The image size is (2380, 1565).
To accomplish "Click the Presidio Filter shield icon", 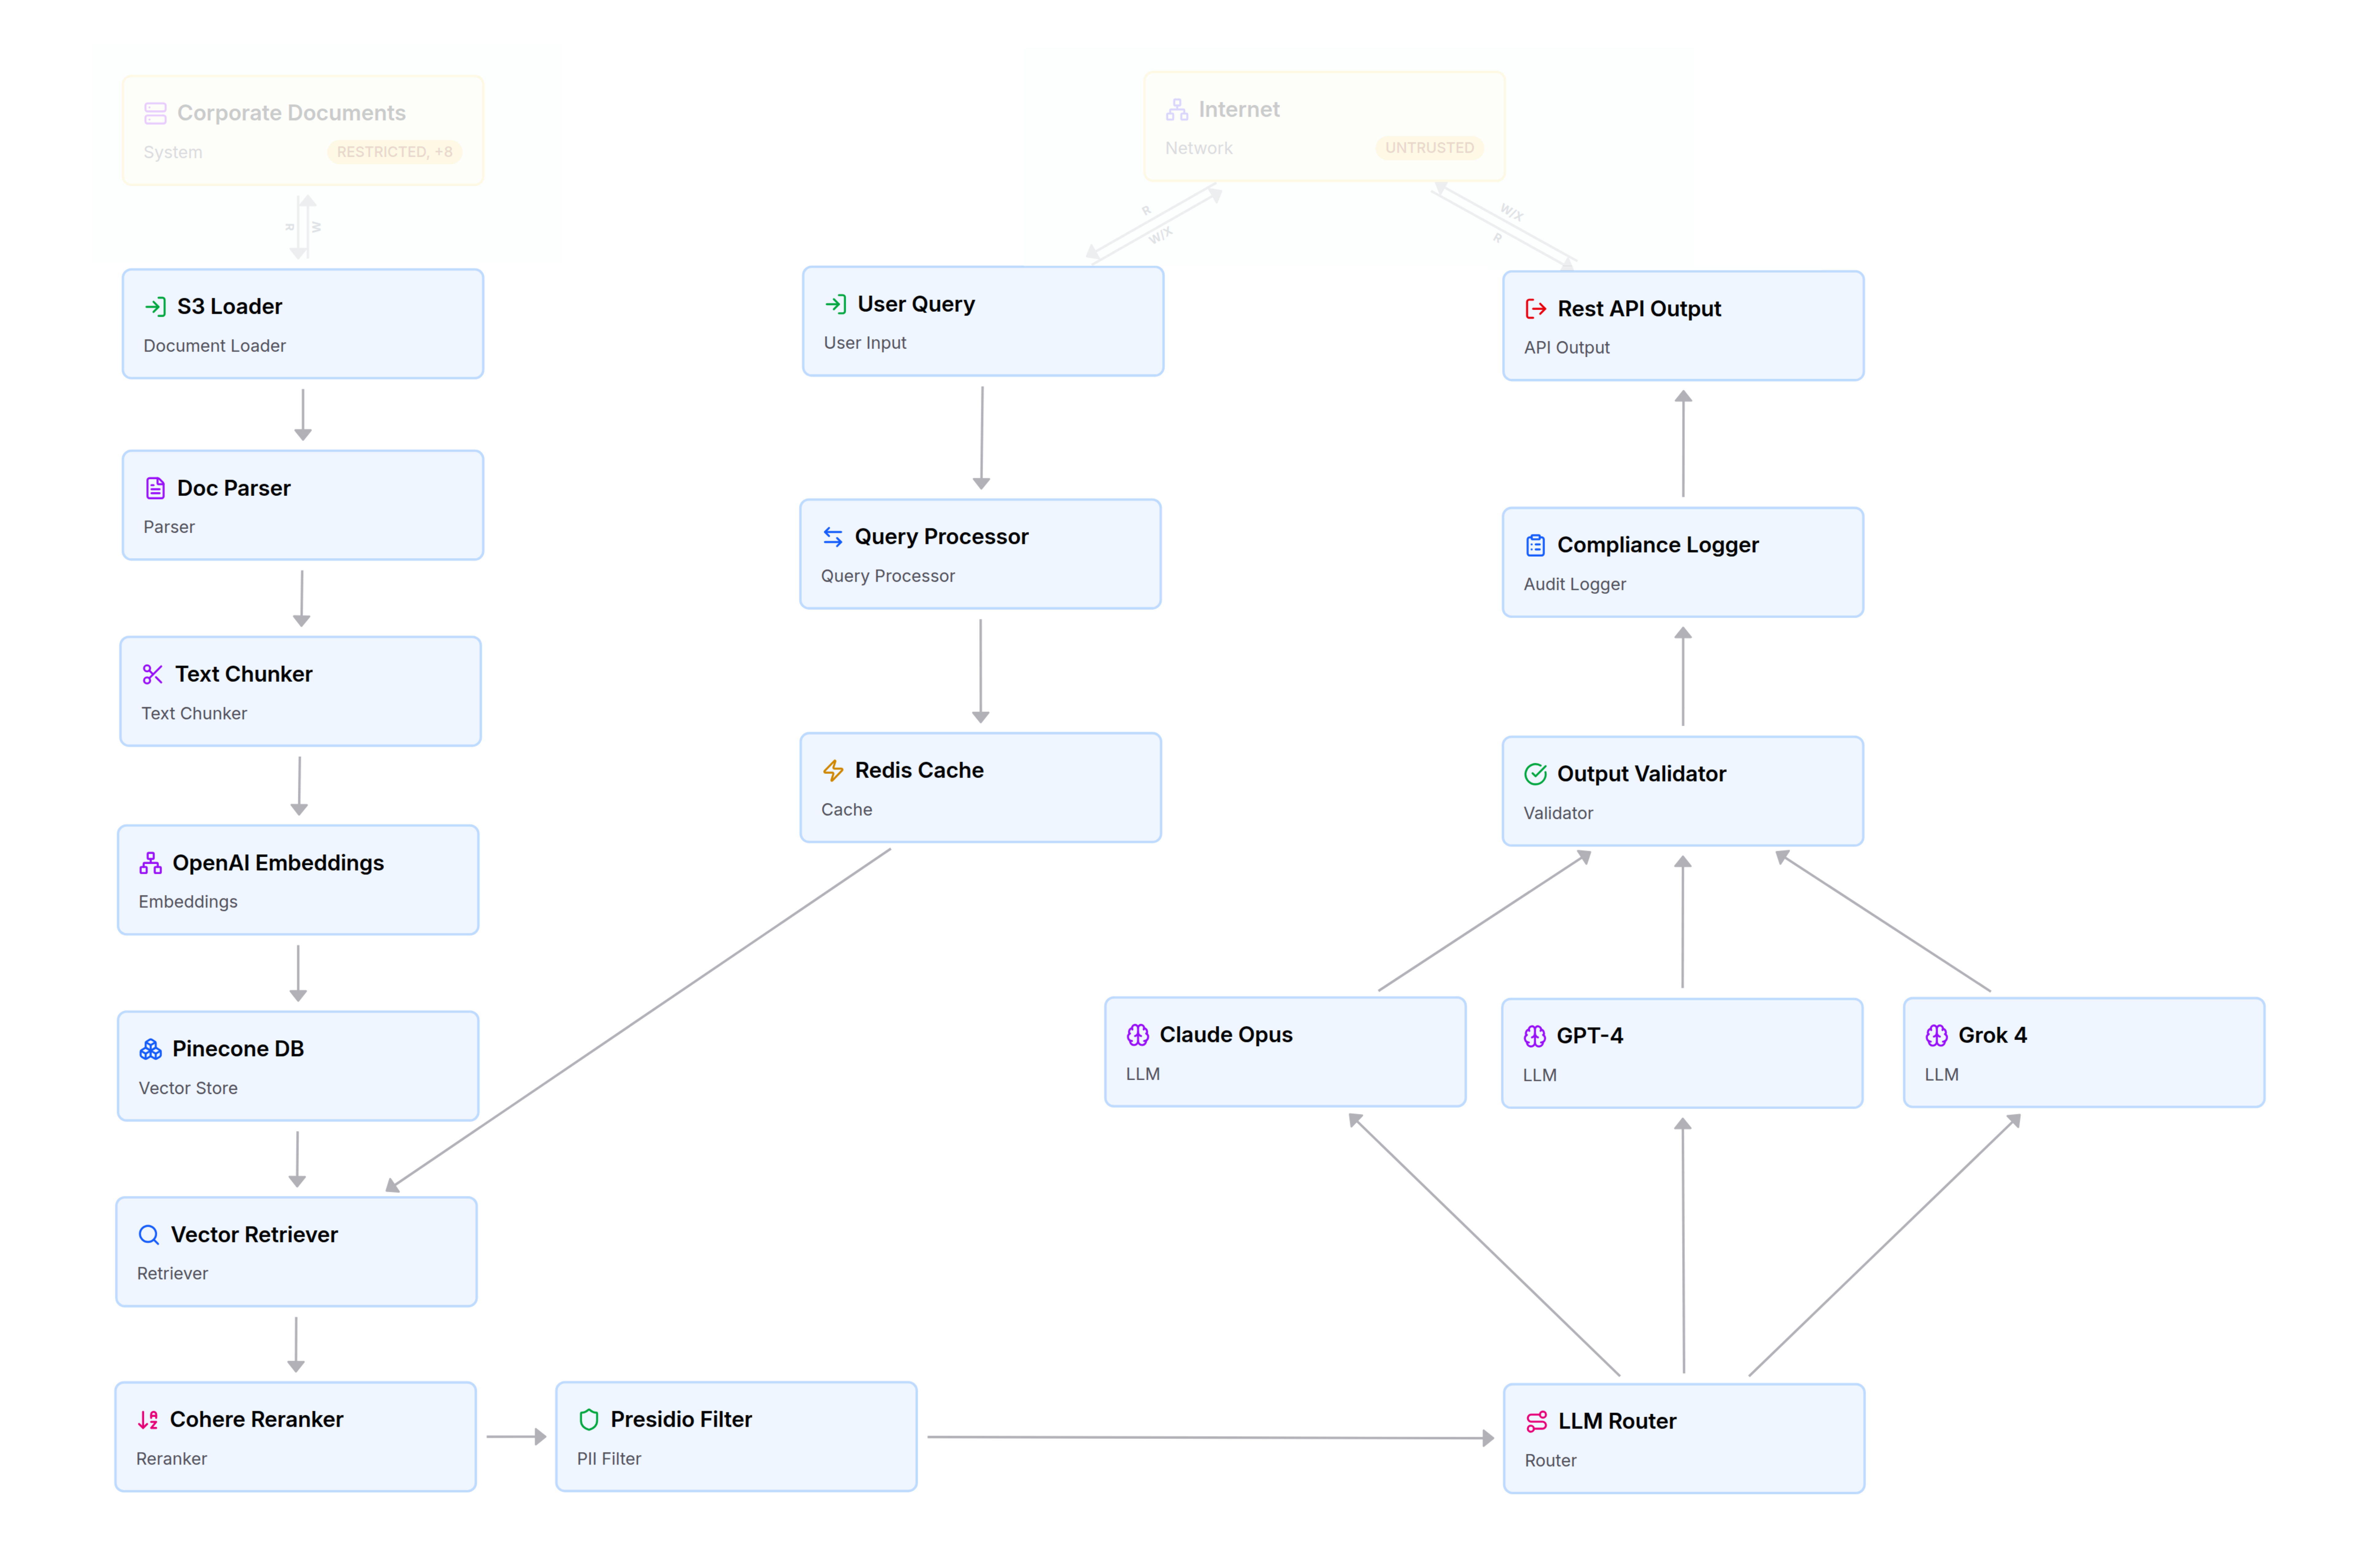I will [x=589, y=1419].
